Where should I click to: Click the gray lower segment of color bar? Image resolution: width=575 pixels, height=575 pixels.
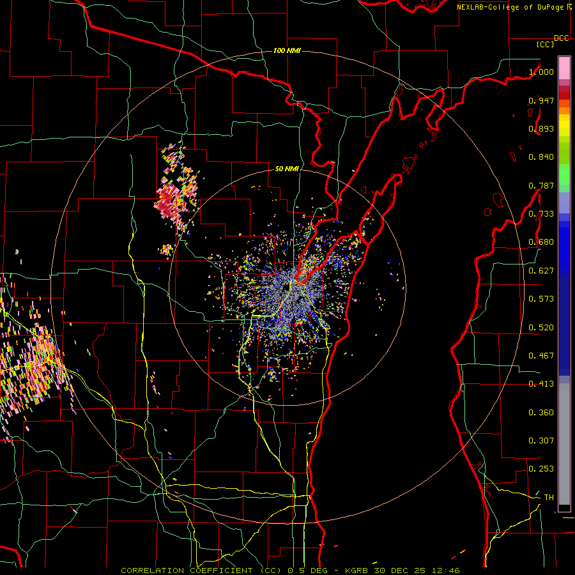click(x=564, y=444)
